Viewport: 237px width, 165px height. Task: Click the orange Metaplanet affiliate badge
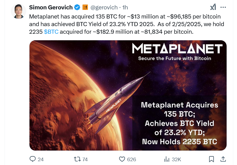click(x=85, y=7)
